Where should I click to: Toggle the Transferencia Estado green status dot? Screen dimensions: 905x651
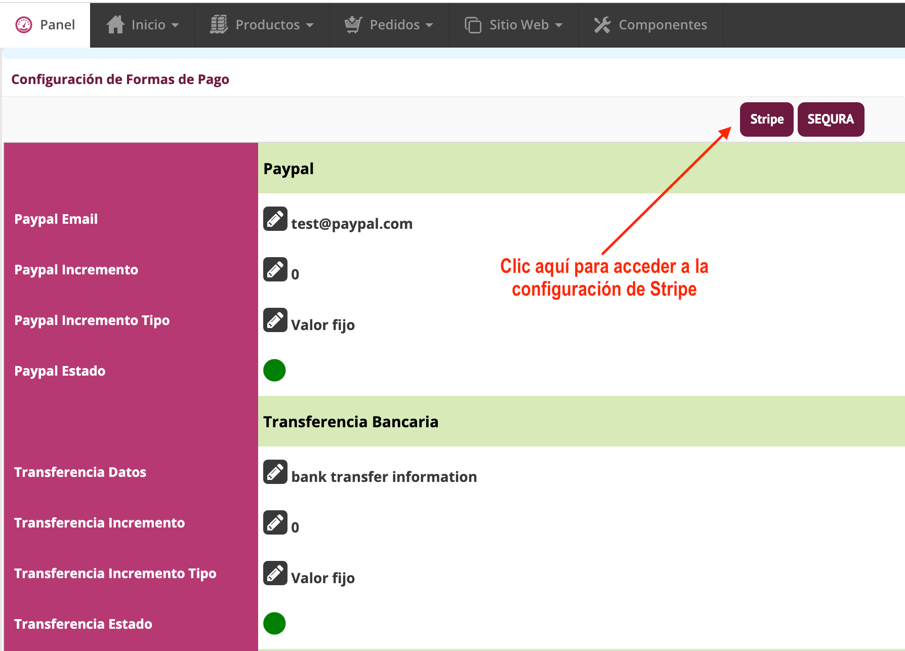[x=274, y=623]
